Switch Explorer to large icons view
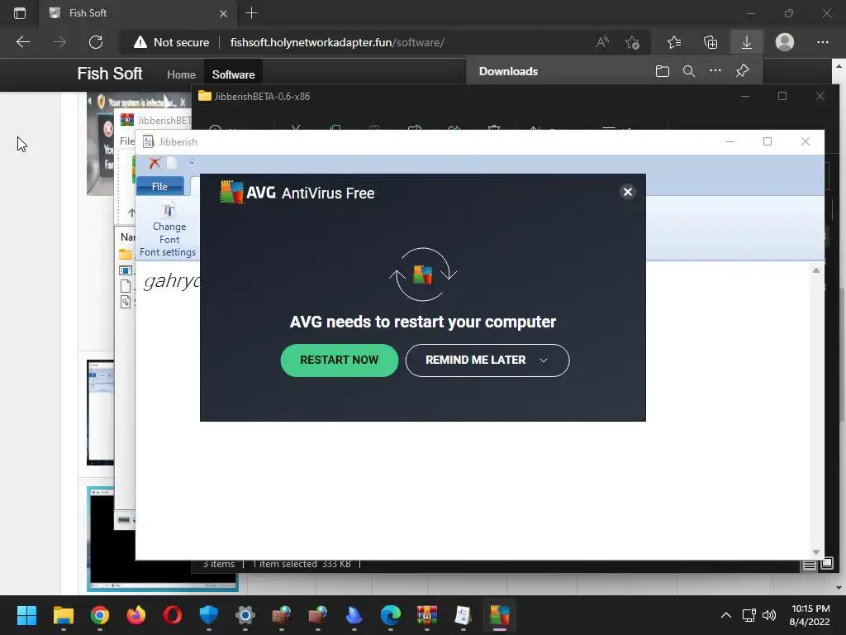Viewport: 846px width, 635px height. (x=826, y=564)
